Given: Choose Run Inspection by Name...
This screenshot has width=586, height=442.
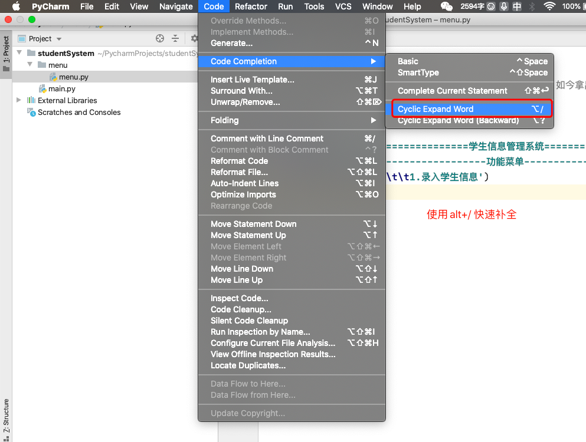Looking at the screenshot, I should [292, 332].
